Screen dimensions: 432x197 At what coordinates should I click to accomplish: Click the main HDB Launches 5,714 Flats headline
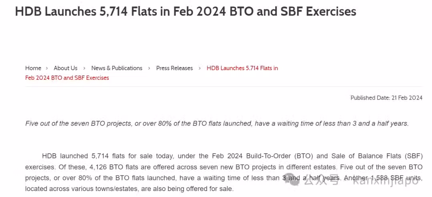pyautogui.click(x=186, y=12)
